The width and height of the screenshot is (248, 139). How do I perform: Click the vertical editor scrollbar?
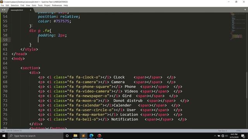pos(247,85)
